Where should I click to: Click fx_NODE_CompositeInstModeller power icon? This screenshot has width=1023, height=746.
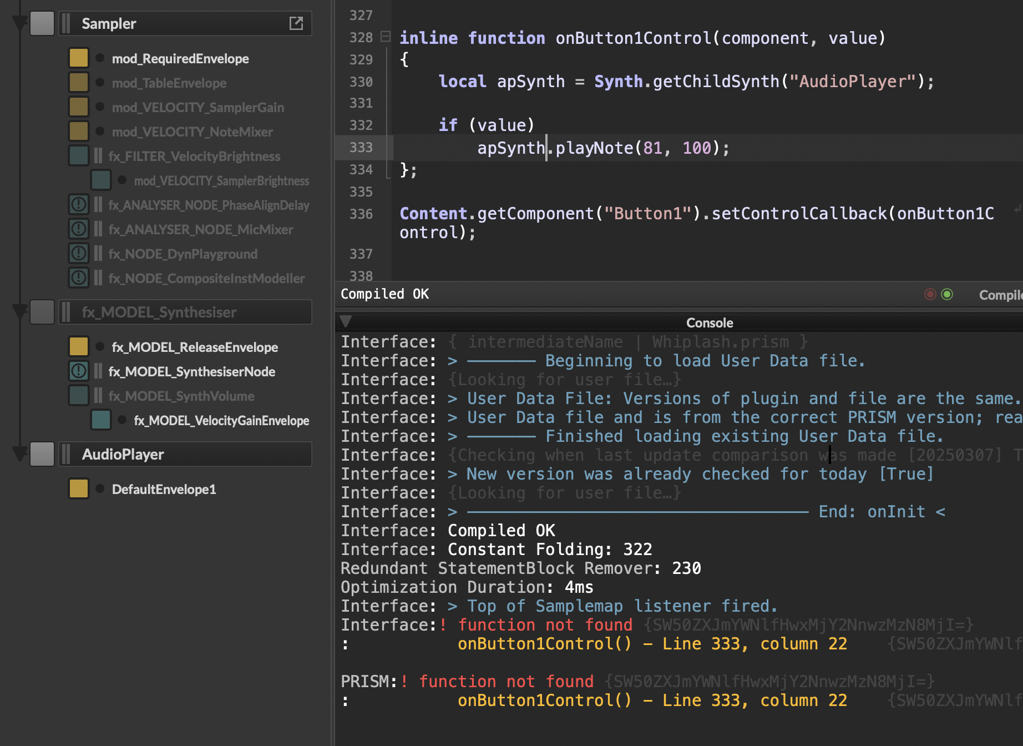[79, 278]
